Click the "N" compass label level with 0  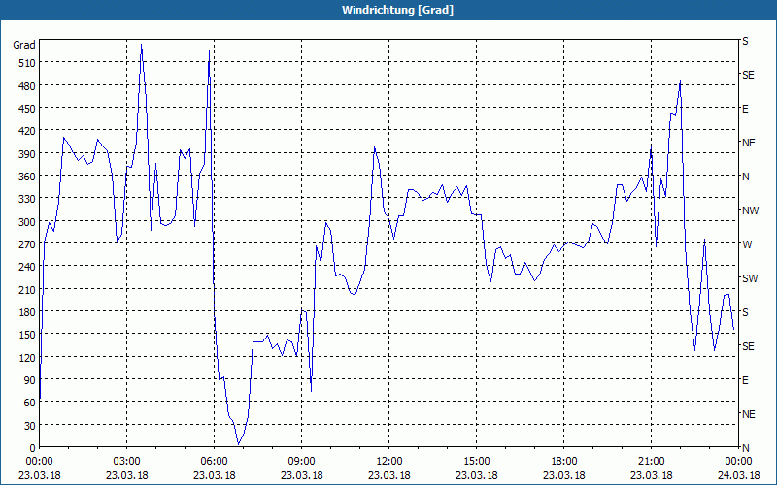(745, 448)
